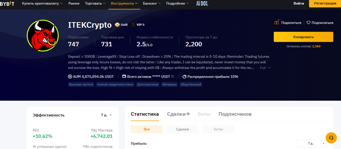Click the Сделки tab help icon

coord(188,114)
